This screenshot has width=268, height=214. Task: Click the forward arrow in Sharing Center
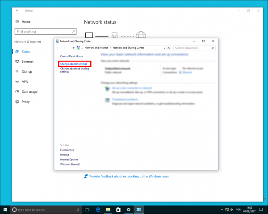(64, 48)
